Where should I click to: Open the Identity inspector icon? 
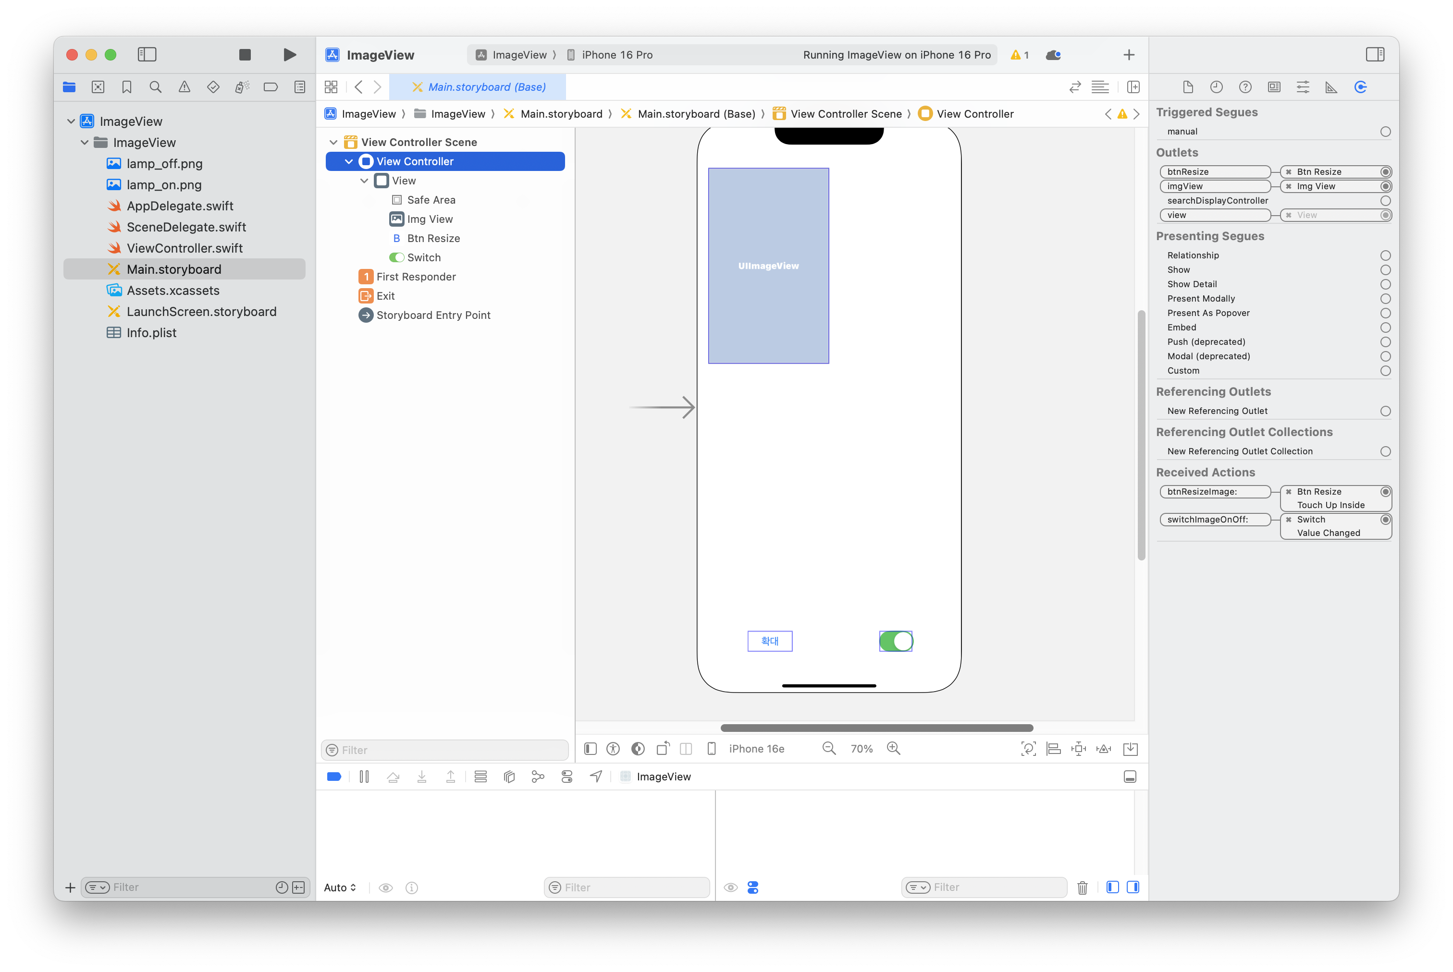(1274, 87)
